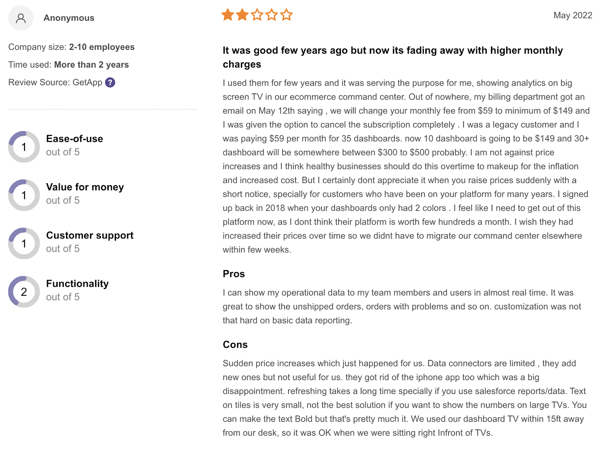This screenshot has height=449, width=600.
Task: Click the Anonymous reviewer name
Action: pyautogui.click(x=69, y=18)
